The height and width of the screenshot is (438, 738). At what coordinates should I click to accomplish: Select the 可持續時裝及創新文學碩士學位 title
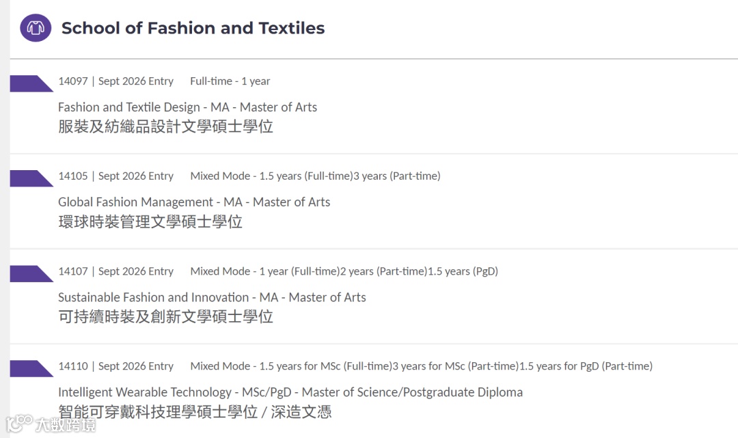point(165,316)
